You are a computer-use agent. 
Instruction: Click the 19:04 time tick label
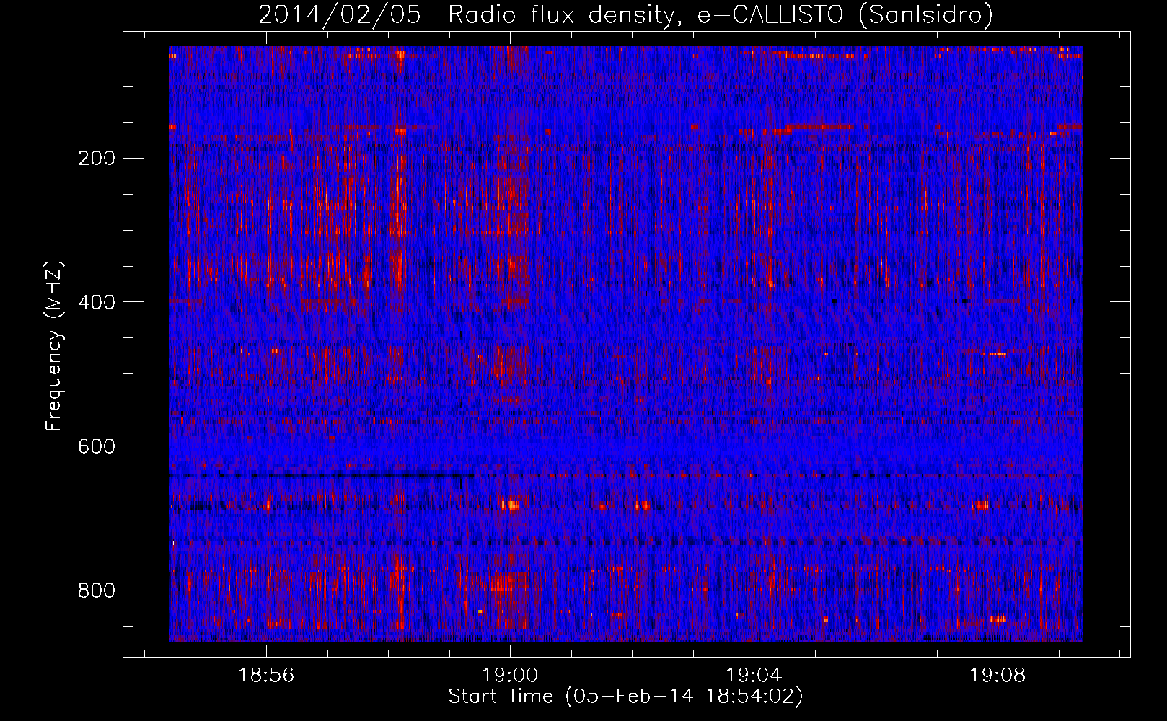[x=754, y=676]
